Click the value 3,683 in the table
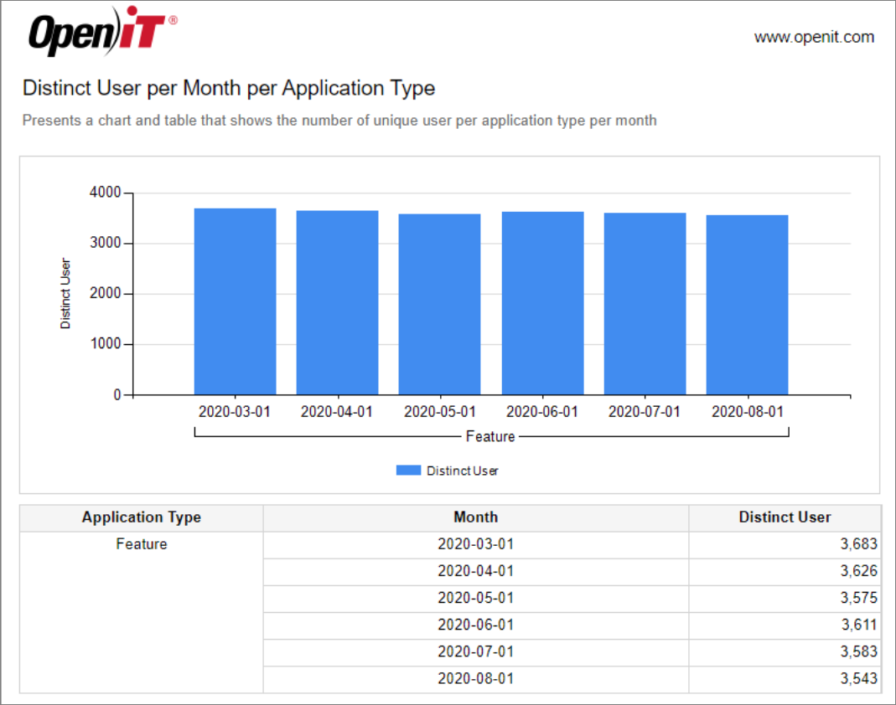Image resolution: width=896 pixels, height=705 pixels. tap(857, 543)
